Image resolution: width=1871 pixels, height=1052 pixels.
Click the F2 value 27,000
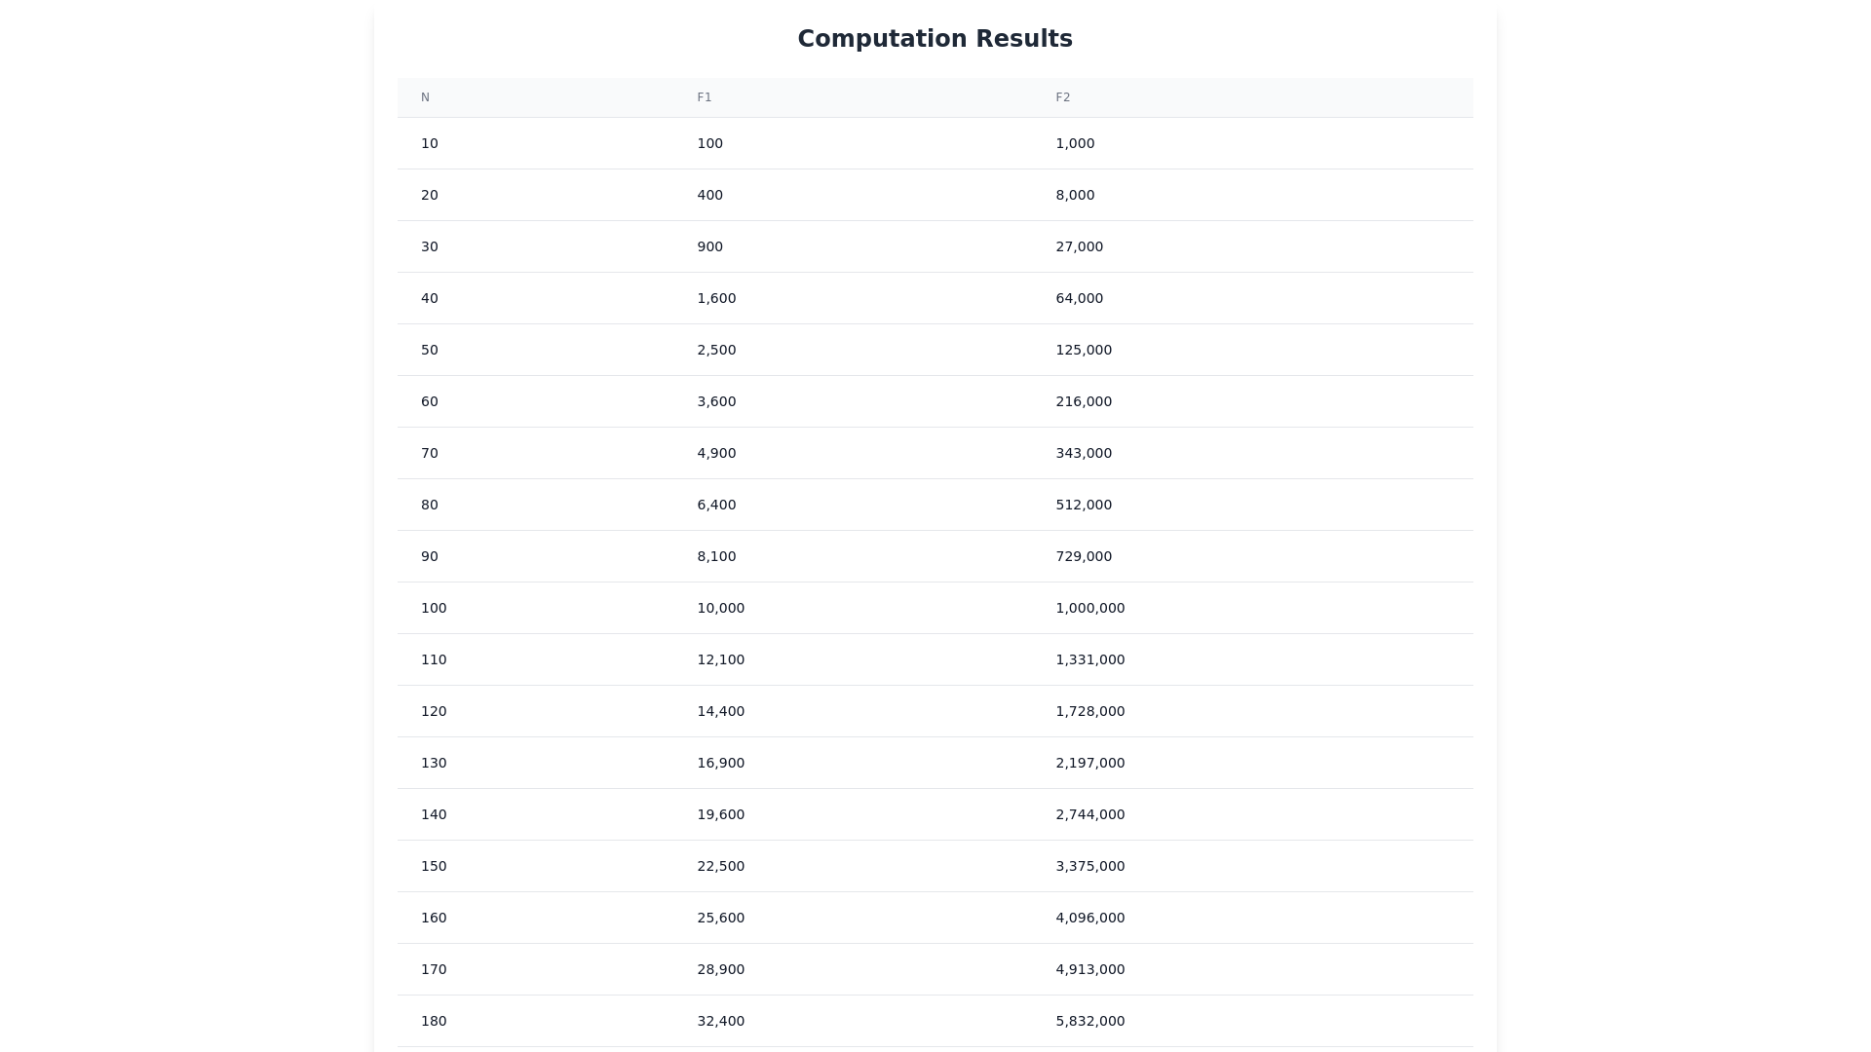[1080, 246]
